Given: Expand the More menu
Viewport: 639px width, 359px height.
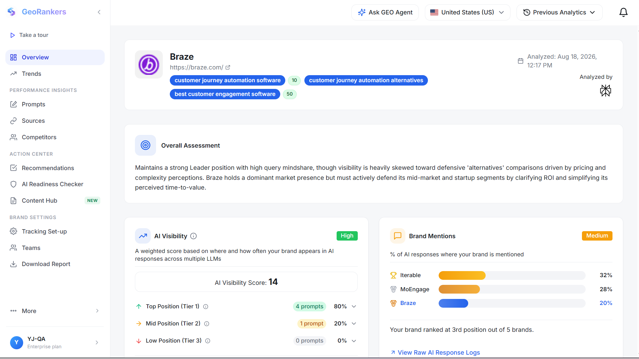Looking at the screenshot, I should (x=55, y=311).
